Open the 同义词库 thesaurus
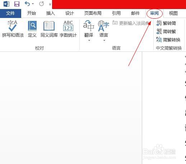Viewport: 186px width, 164px height. (x=49, y=29)
